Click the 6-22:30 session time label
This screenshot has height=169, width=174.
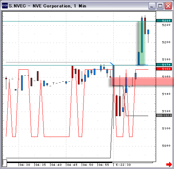(x=123, y=165)
